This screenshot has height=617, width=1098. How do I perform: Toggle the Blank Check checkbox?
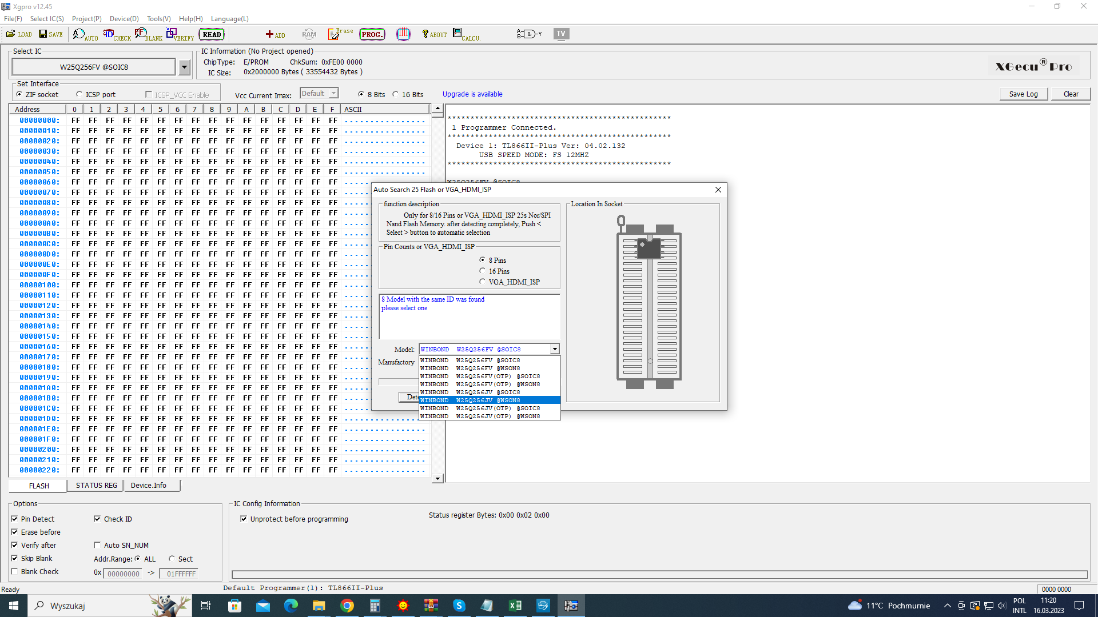[15, 572]
